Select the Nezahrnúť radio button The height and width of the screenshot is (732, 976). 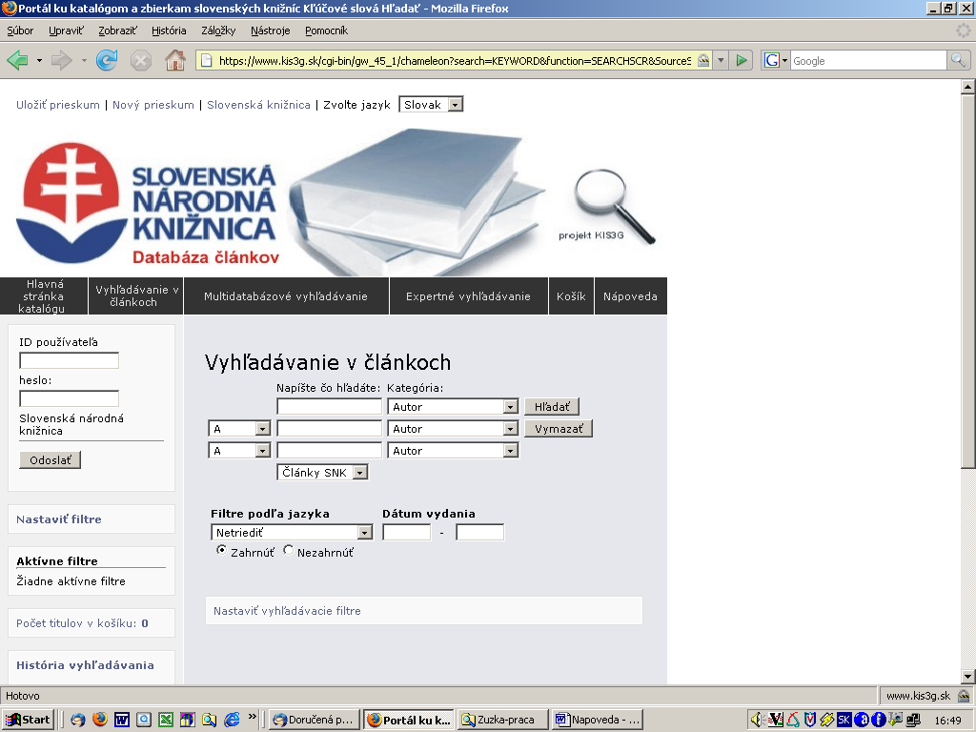tap(288, 551)
